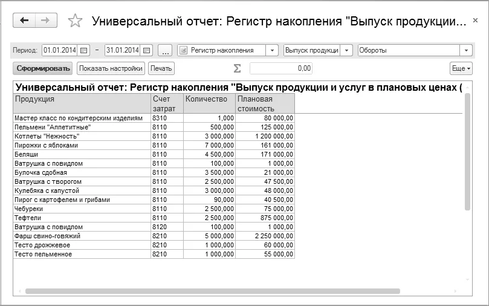Select cell Тесто дрожжевое
The image size is (489, 306).
[x=82, y=245]
